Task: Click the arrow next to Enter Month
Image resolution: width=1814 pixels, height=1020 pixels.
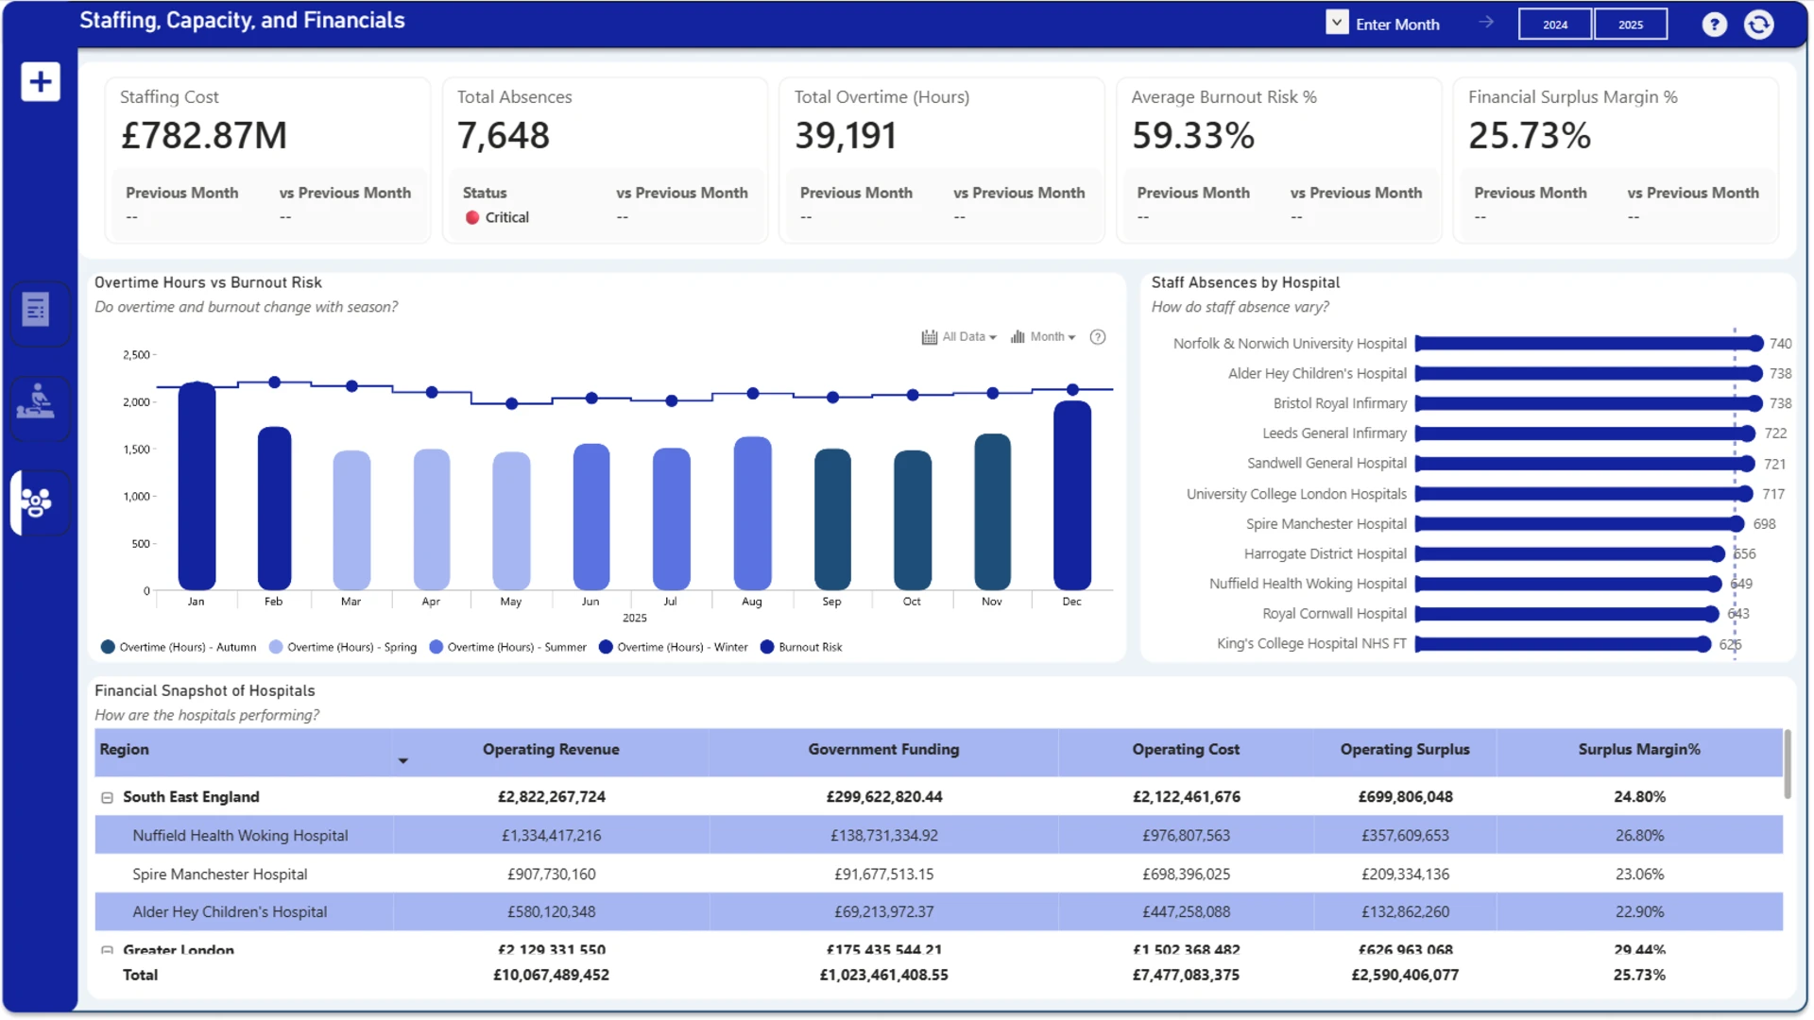Action: coord(1486,23)
